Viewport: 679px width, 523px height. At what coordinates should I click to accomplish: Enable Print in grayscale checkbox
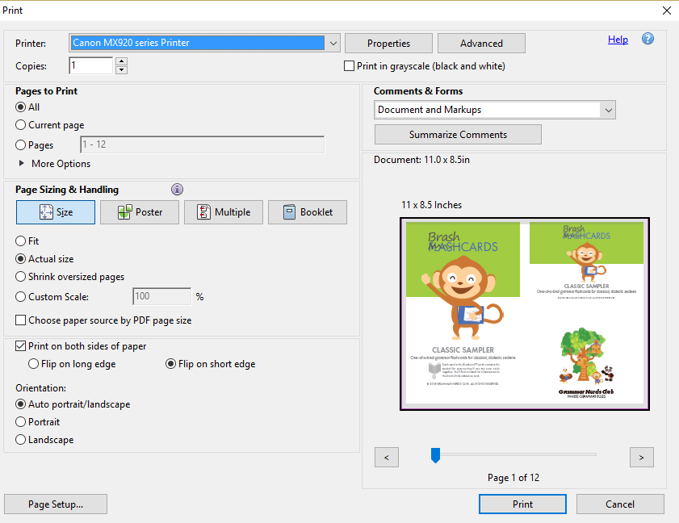(350, 66)
